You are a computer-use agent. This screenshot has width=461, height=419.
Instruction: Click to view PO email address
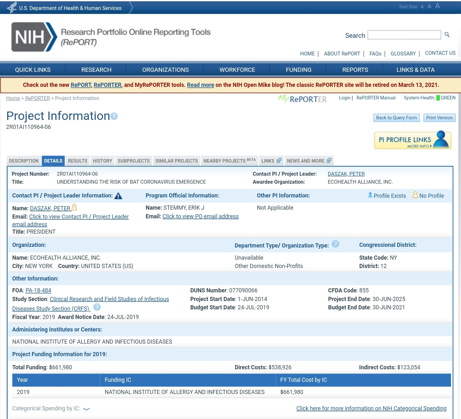(201, 216)
